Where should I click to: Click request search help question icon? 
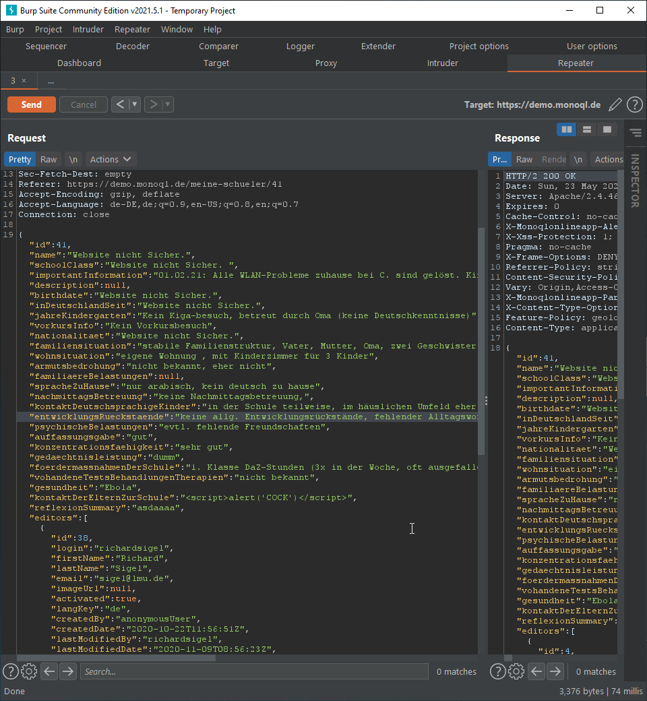10,671
